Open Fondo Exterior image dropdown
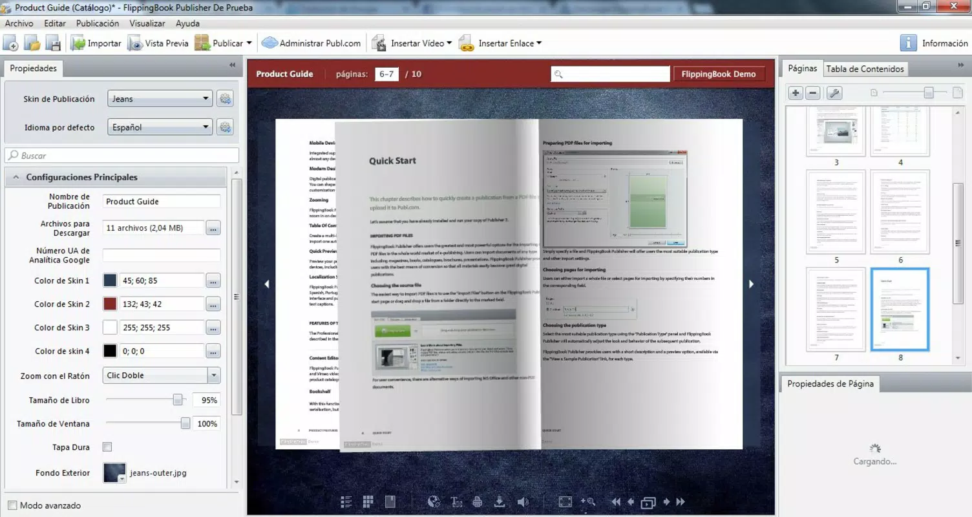 121,478
